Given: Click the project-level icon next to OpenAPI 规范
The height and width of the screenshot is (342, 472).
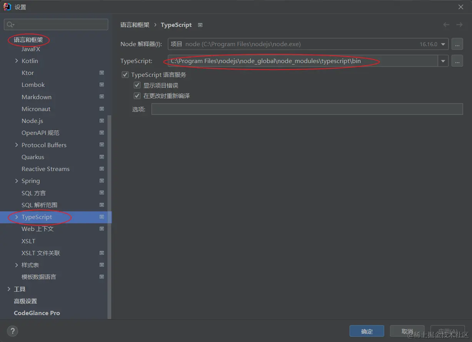Looking at the screenshot, I should click(102, 133).
